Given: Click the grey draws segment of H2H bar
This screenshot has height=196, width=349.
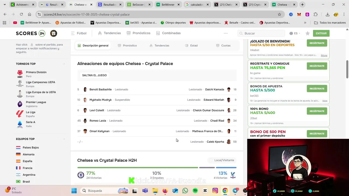Looking at the screenshot, I should (x=207, y=168).
